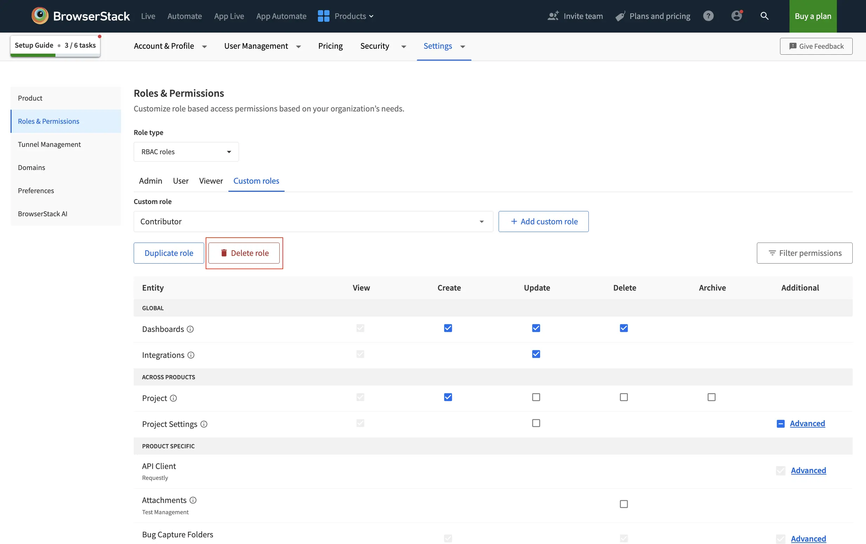Click the BrowserStack logo icon
This screenshot has height=544, width=866.
click(x=40, y=16)
